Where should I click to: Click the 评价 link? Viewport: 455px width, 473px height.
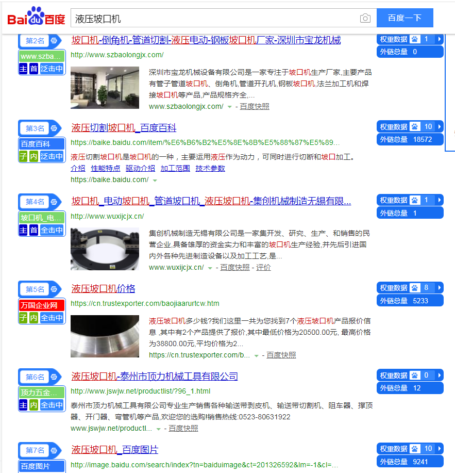coord(264,268)
